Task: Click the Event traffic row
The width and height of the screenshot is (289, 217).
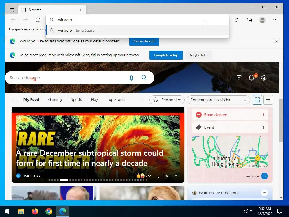Action: pos(230,127)
